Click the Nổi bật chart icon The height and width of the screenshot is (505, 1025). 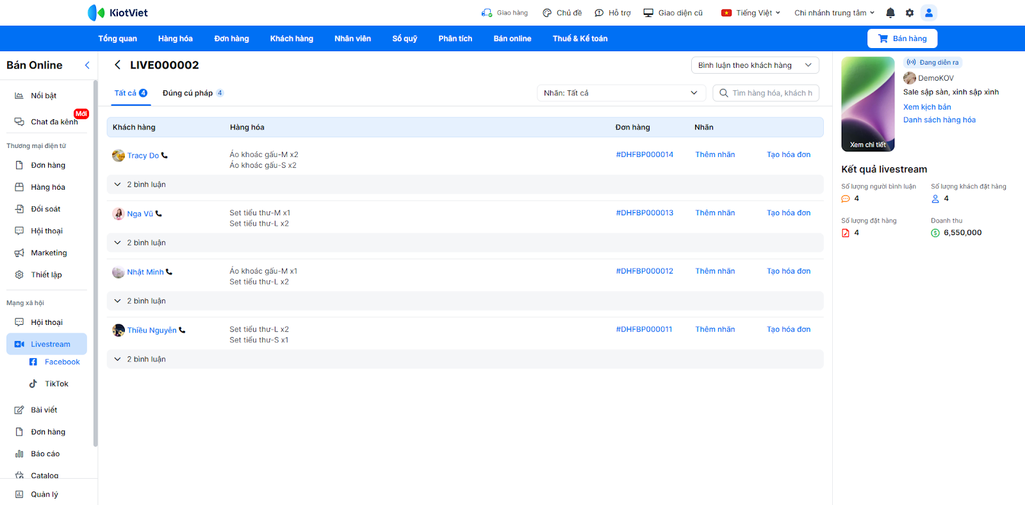(19, 95)
